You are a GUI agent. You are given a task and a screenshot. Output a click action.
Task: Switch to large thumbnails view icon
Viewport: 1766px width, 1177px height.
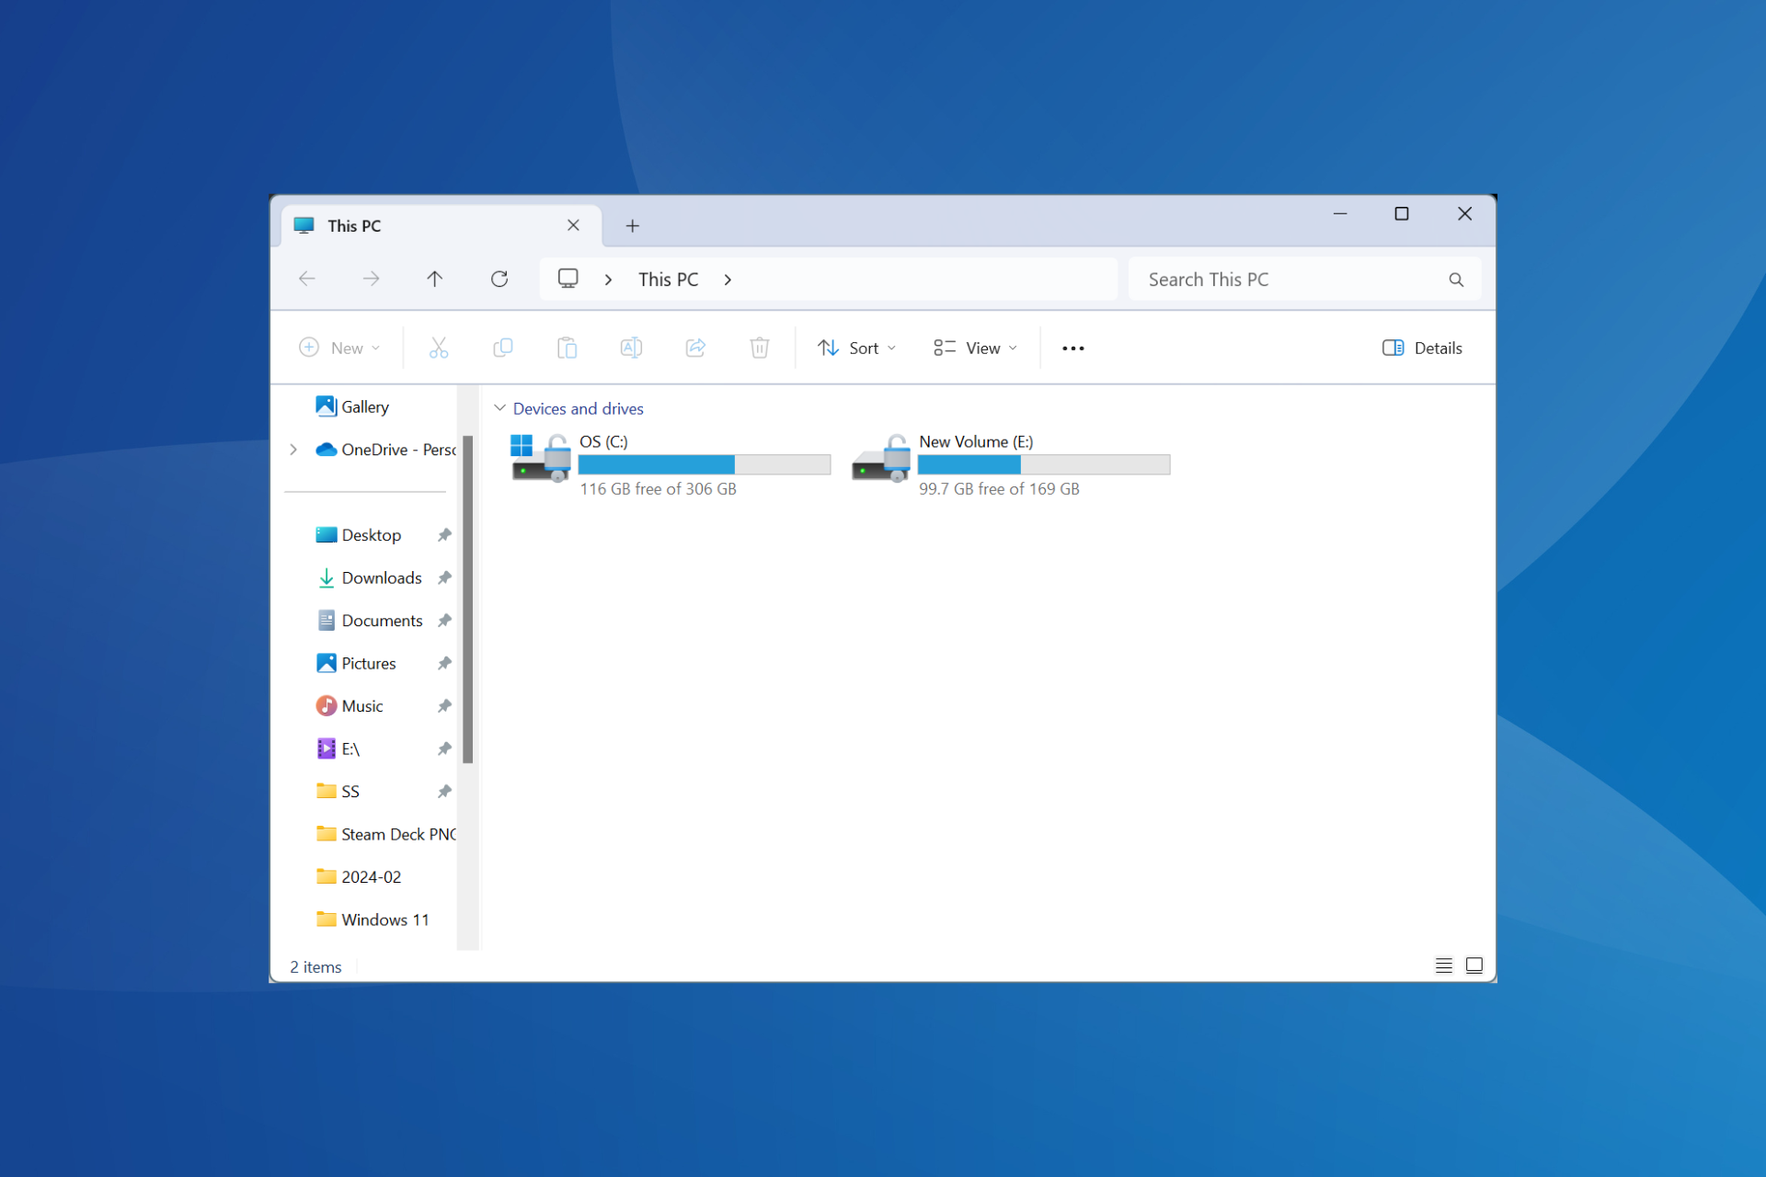click(1474, 966)
